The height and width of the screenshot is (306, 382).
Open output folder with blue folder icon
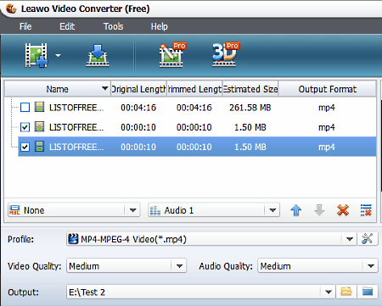pos(368,292)
